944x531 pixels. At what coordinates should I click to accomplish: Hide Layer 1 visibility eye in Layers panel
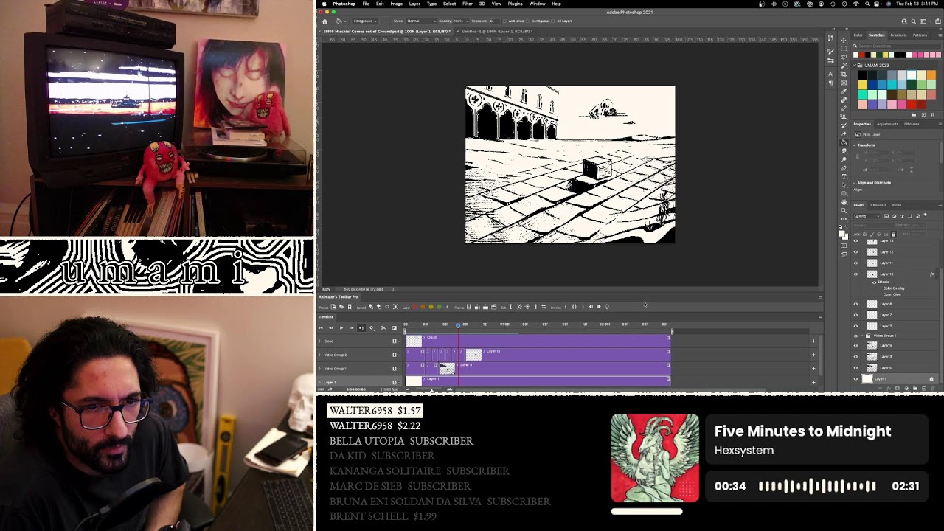pos(855,379)
